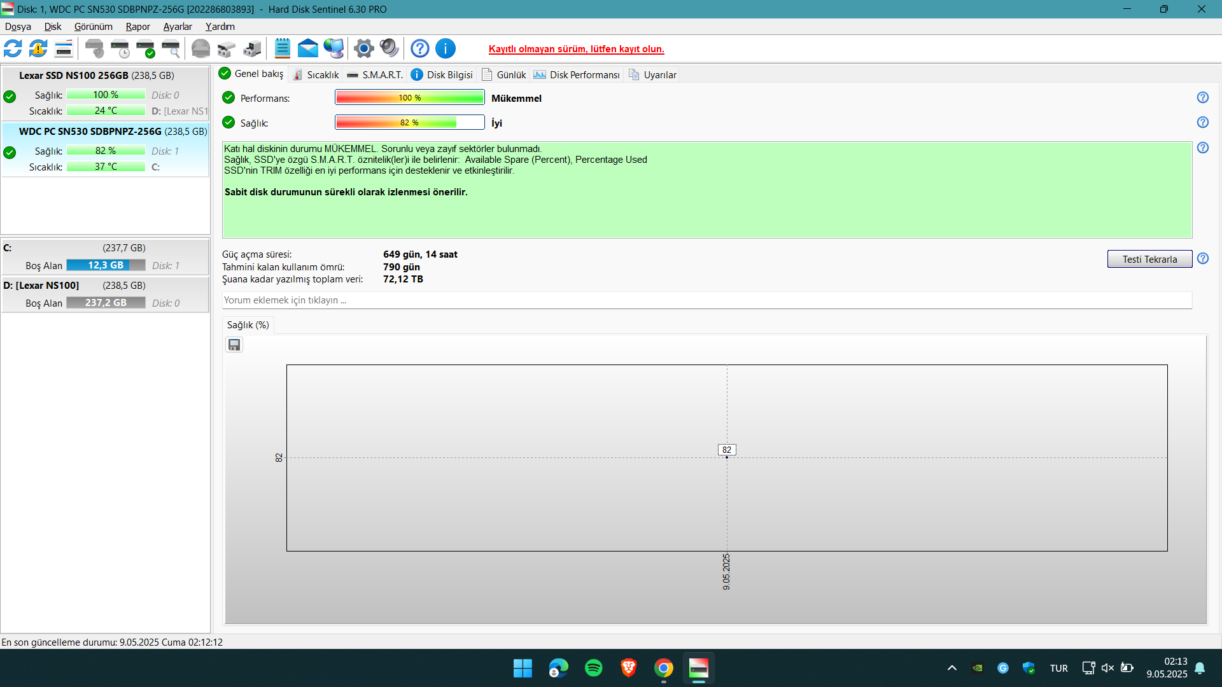Click the gray hard disk dome icon
1222x687 pixels.
point(201,48)
